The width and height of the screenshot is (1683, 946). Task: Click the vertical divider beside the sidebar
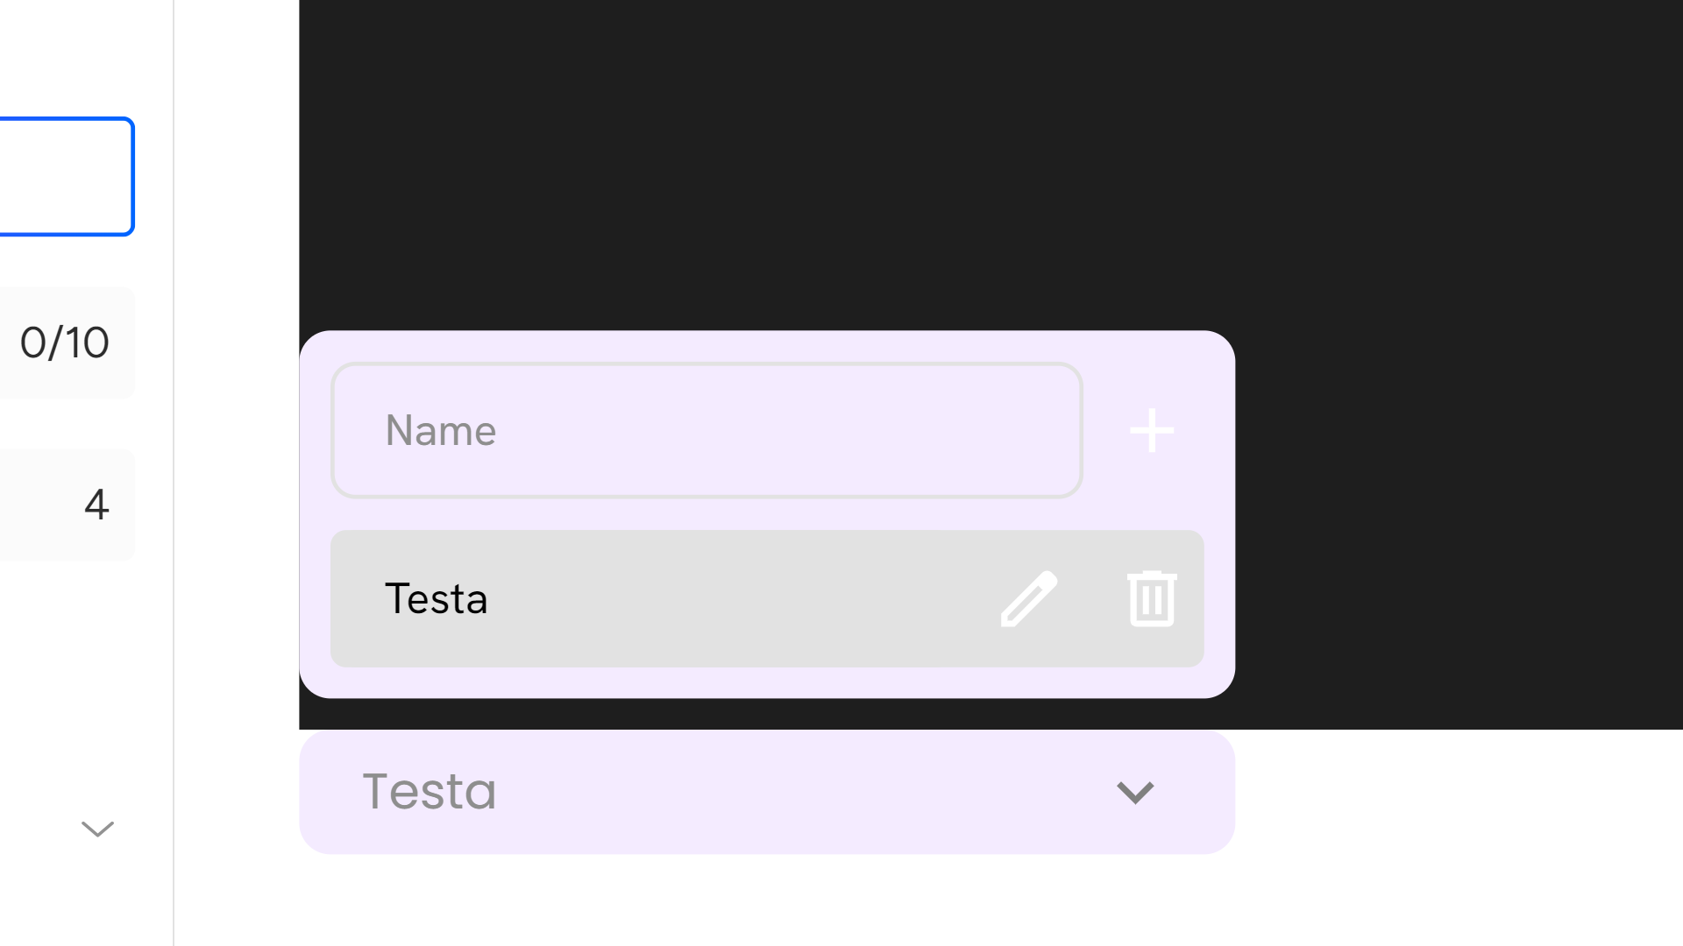pos(174,473)
